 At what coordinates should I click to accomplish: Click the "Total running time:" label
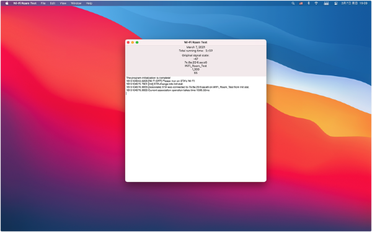point(191,51)
